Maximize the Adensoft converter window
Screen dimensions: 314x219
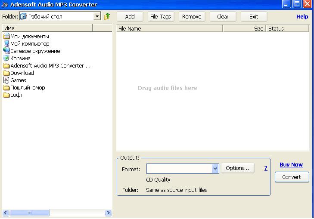click(297, 4)
